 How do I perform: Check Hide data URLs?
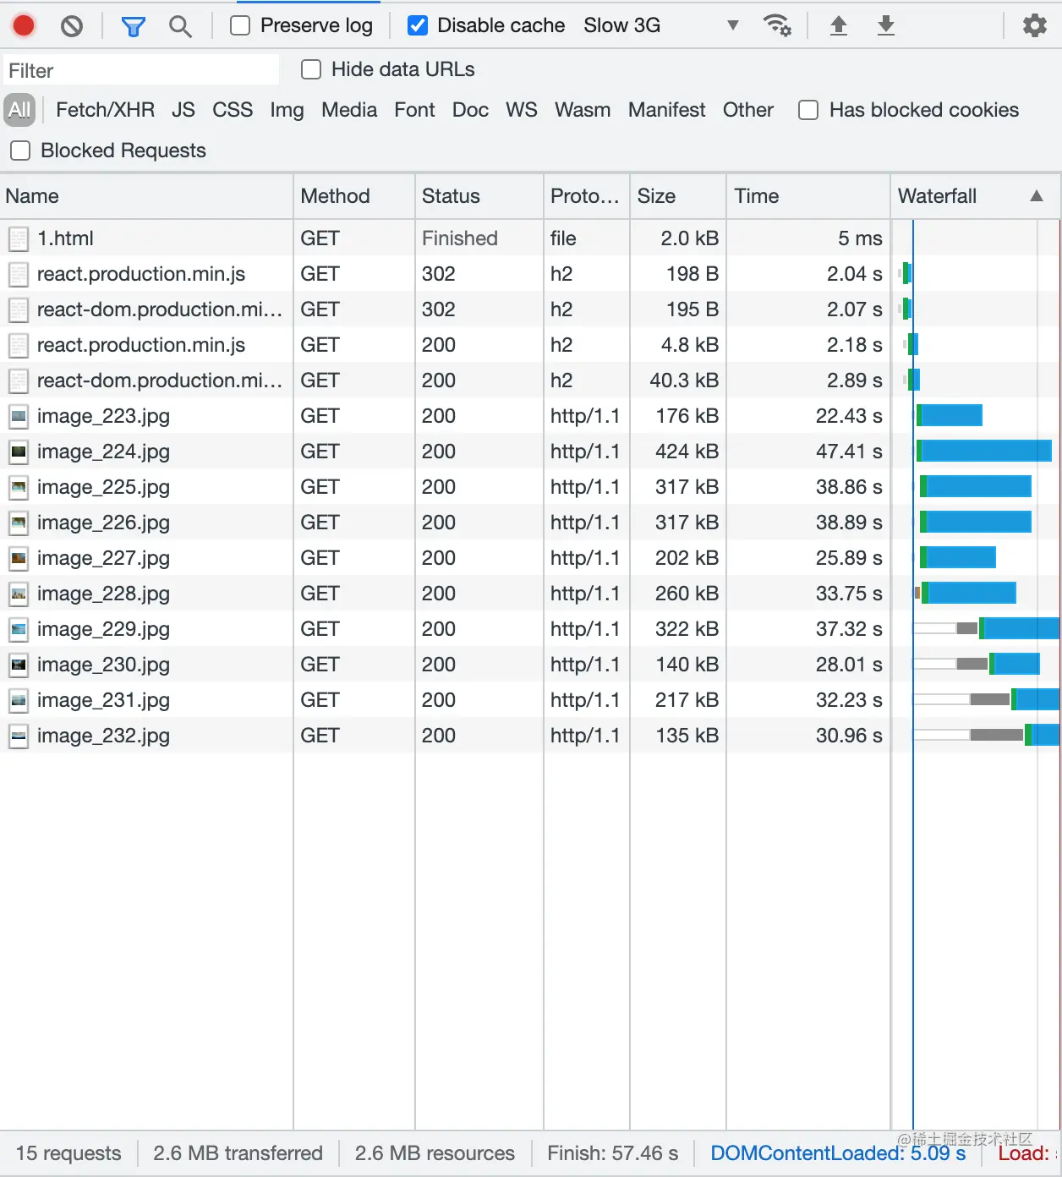pyautogui.click(x=310, y=69)
